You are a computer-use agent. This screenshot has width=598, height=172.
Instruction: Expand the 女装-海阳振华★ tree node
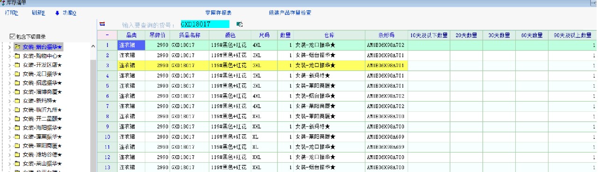coord(9,128)
